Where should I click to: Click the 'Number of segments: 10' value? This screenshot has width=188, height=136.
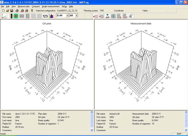coord(153,124)
